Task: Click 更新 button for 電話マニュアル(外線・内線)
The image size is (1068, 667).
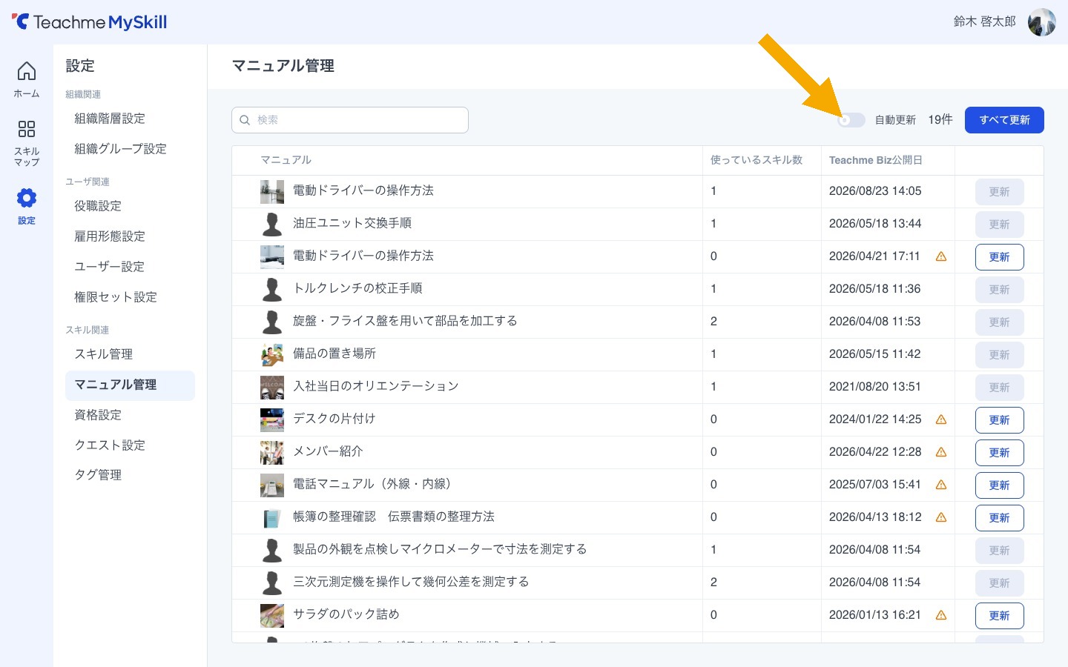Action: (999, 485)
